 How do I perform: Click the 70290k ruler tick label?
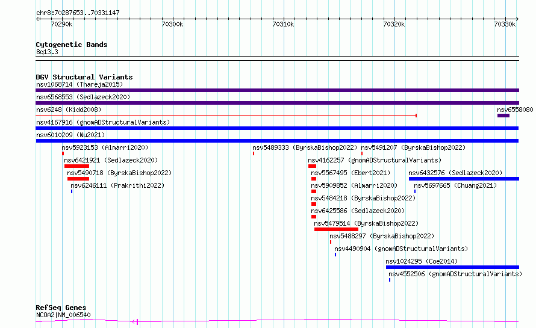click(61, 24)
